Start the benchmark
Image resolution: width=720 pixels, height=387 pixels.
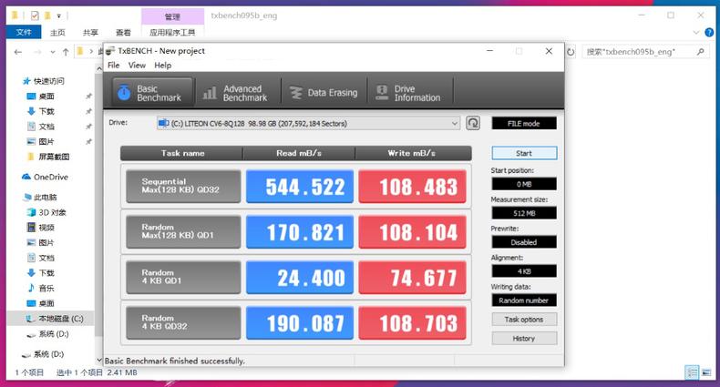(524, 153)
